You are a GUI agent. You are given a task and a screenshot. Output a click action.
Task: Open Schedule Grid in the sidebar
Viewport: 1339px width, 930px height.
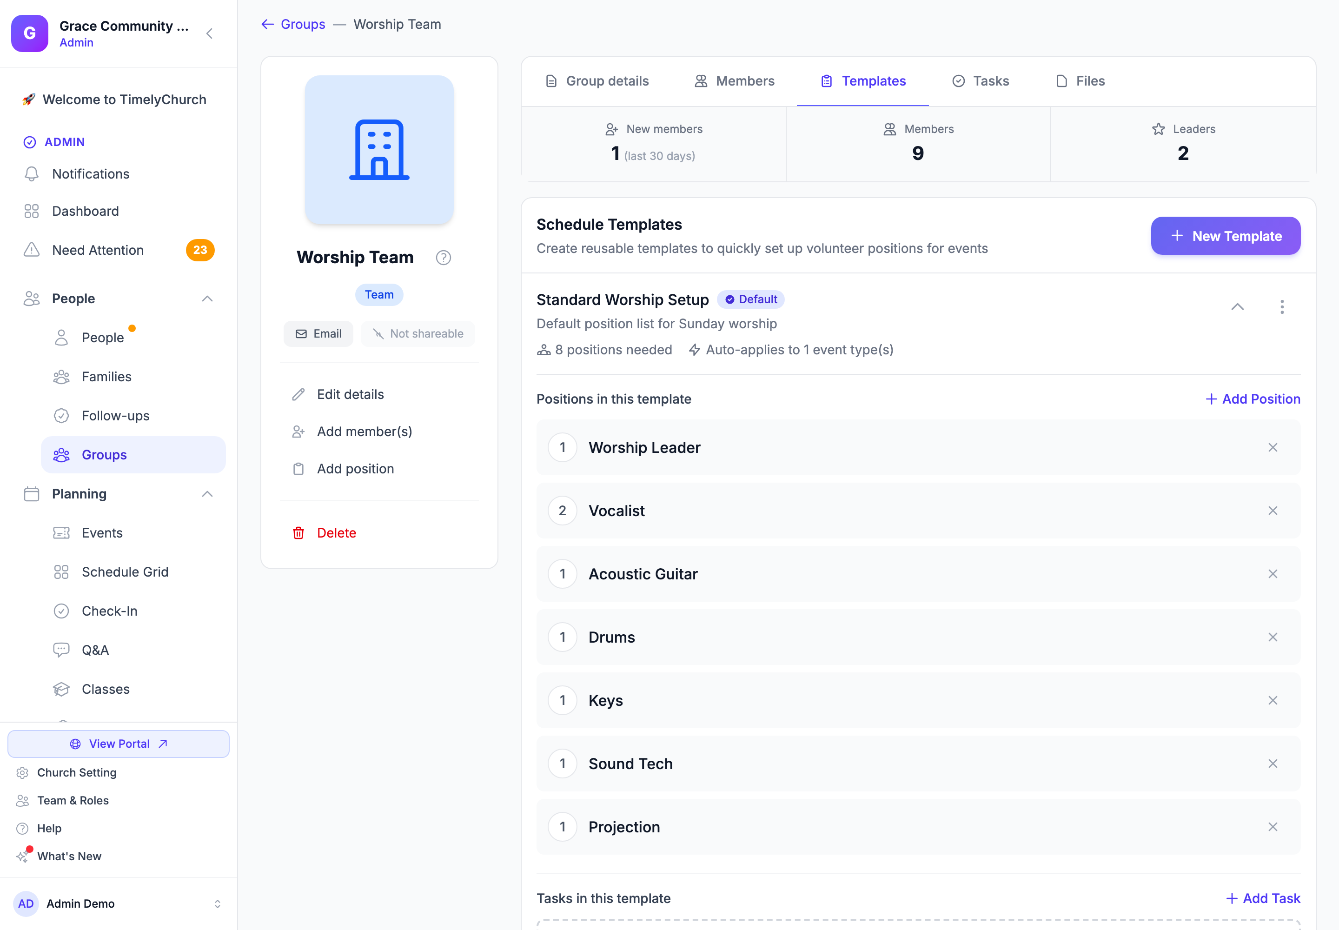click(x=133, y=572)
